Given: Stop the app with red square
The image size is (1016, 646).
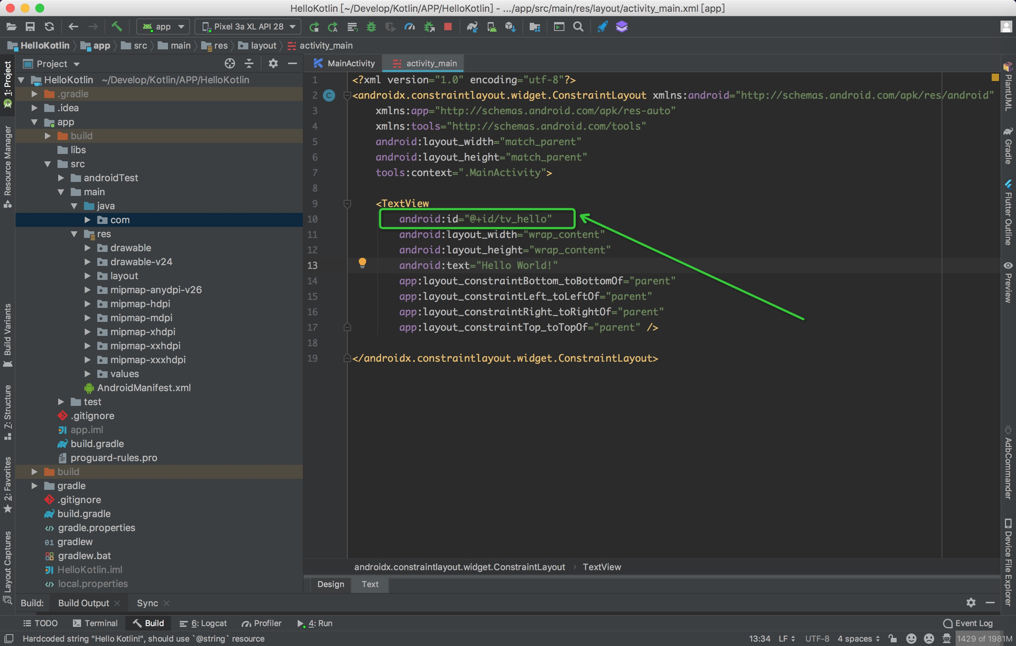Looking at the screenshot, I should point(448,27).
